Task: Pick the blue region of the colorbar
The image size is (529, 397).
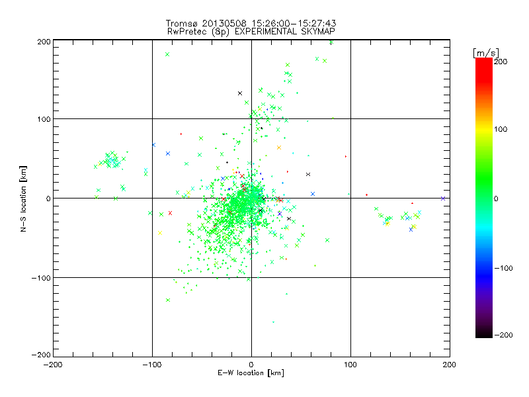Action: click(x=484, y=275)
